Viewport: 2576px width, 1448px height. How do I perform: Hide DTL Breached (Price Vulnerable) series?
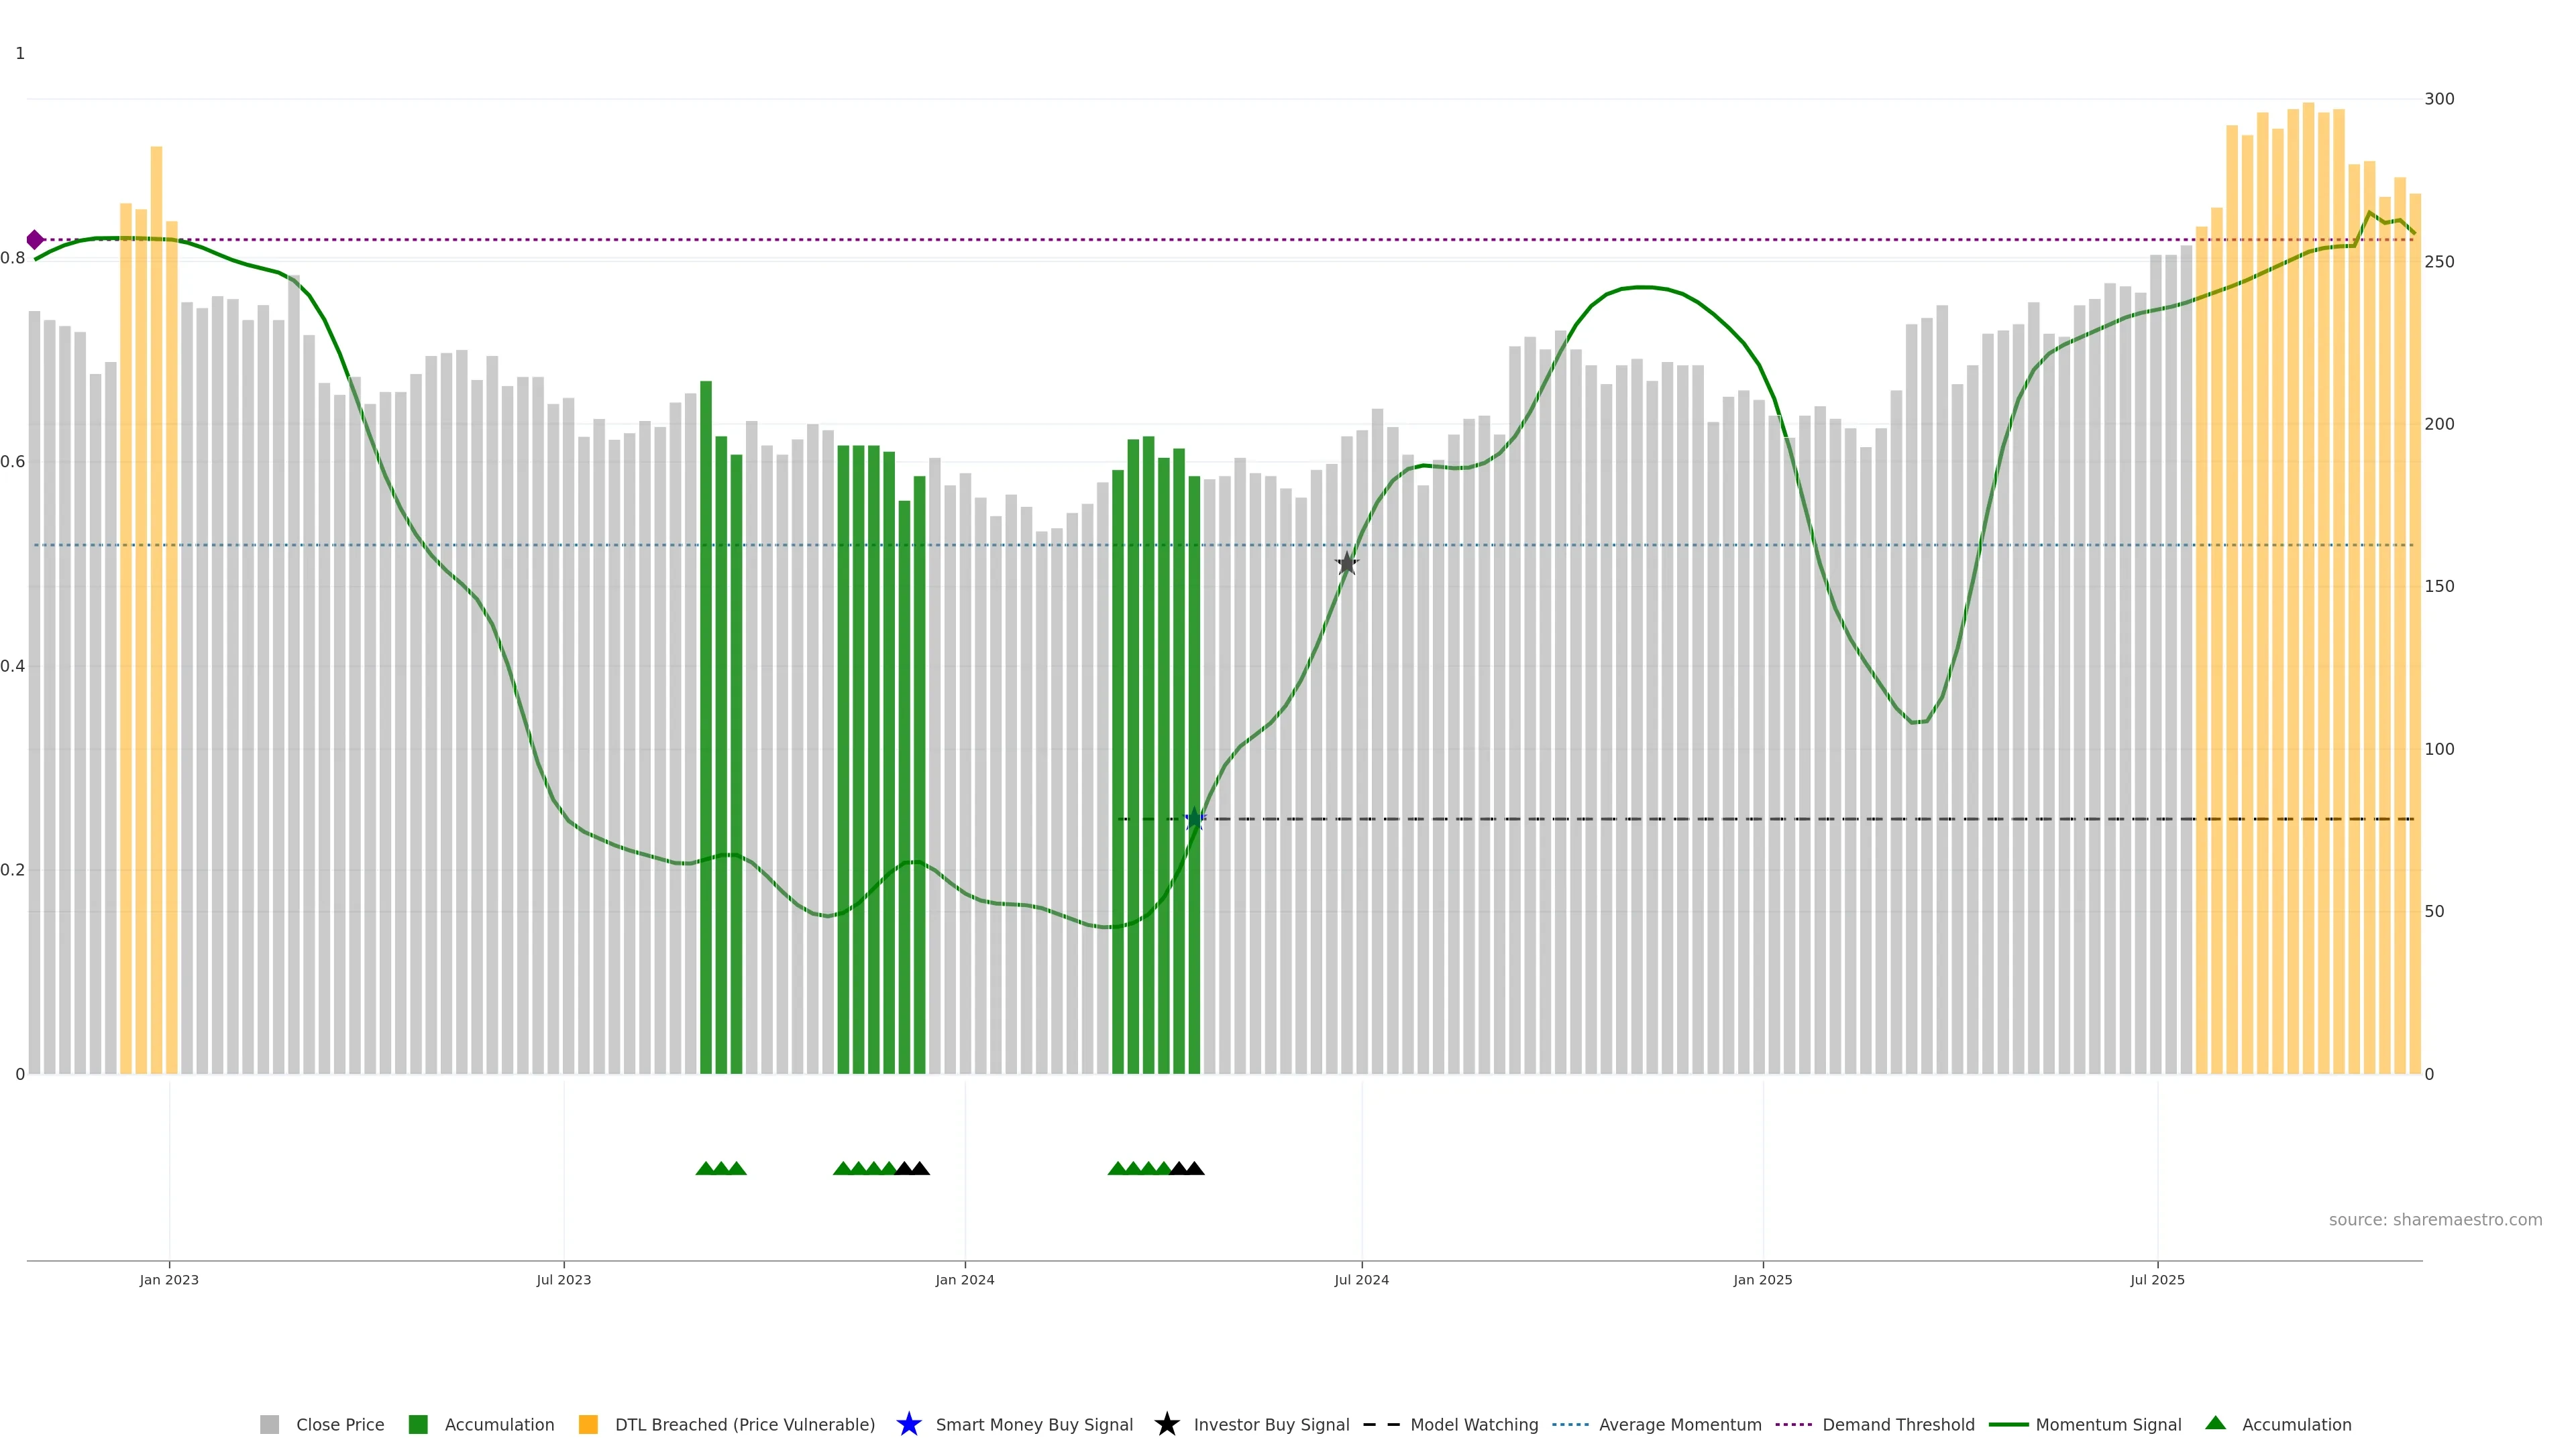click(744, 1424)
